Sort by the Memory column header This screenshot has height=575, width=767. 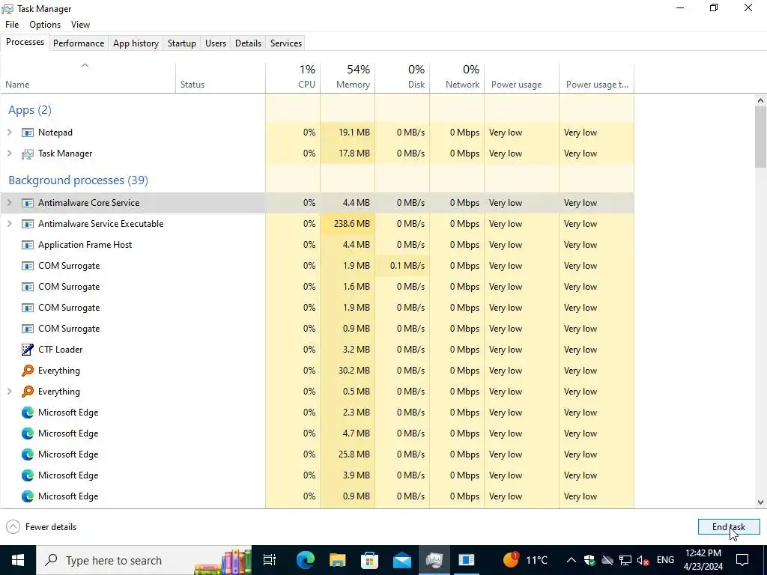348,78
